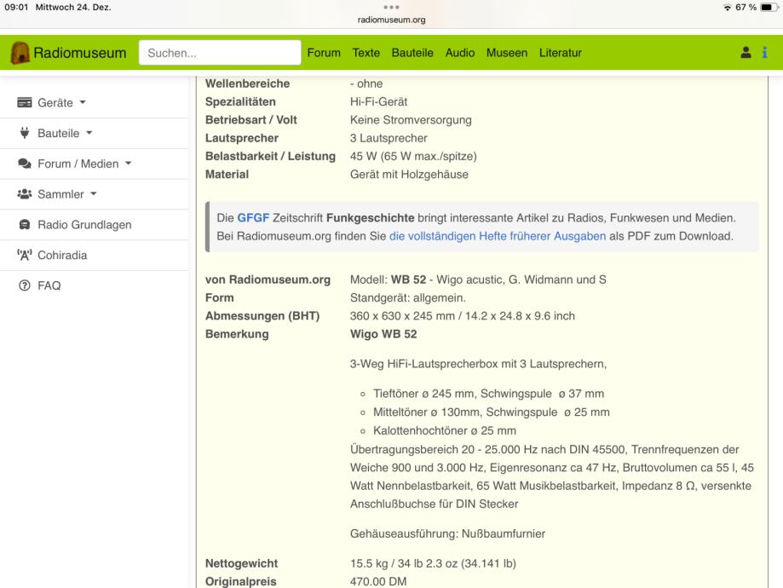This screenshot has width=783, height=588.
Task: Follow the GFGF link
Action: tap(253, 218)
